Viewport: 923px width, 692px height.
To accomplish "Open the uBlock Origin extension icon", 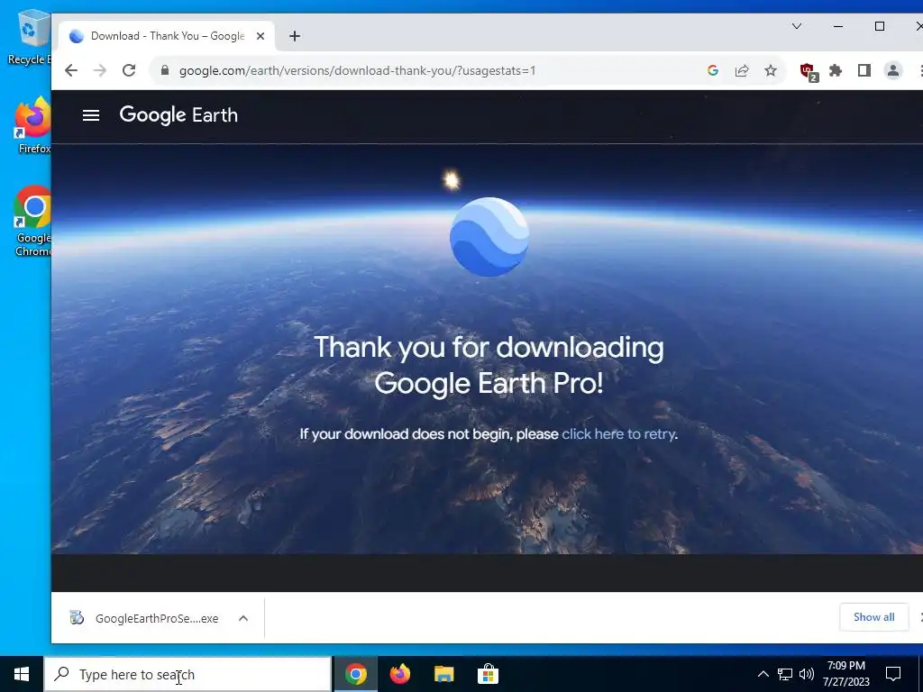I will coord(809,72).
